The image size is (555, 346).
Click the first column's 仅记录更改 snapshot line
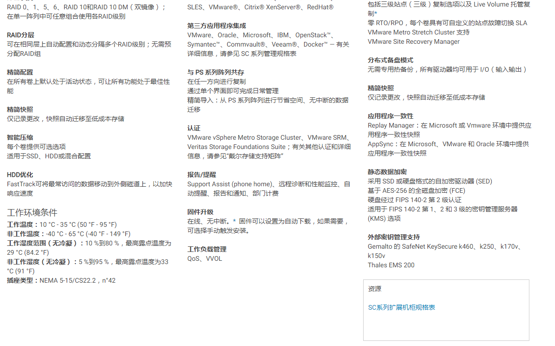point(66,119)
